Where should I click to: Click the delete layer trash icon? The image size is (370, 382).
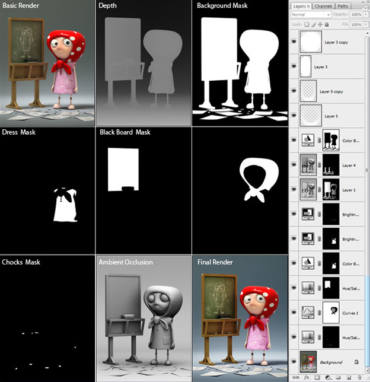pos(359,377)
